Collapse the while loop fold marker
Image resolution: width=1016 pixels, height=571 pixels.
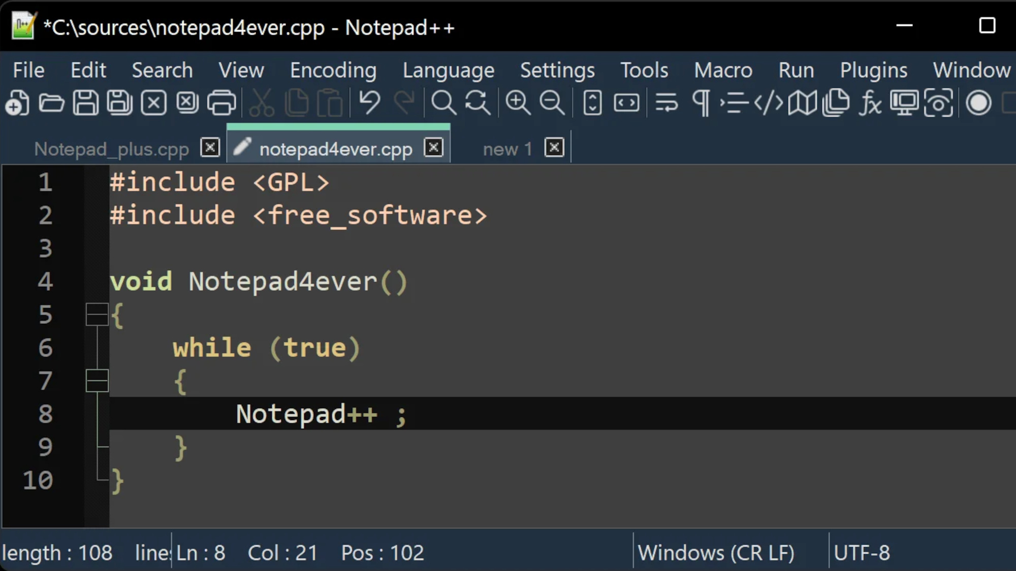(x=97, y=381)
